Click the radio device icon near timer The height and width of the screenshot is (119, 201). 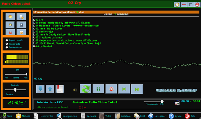pyautogui.click(x=177, y=103)
